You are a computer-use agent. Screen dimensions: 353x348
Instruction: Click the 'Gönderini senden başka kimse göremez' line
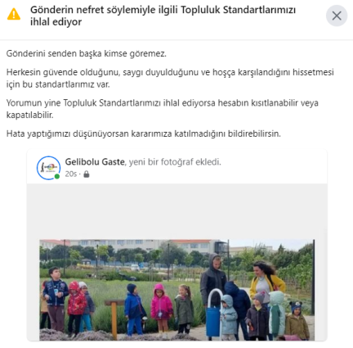tap(87, 53)
